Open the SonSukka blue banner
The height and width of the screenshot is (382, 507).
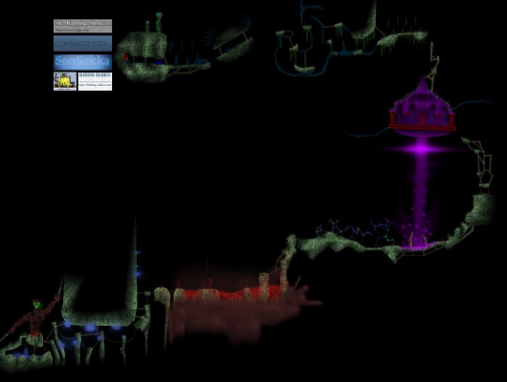83,62
